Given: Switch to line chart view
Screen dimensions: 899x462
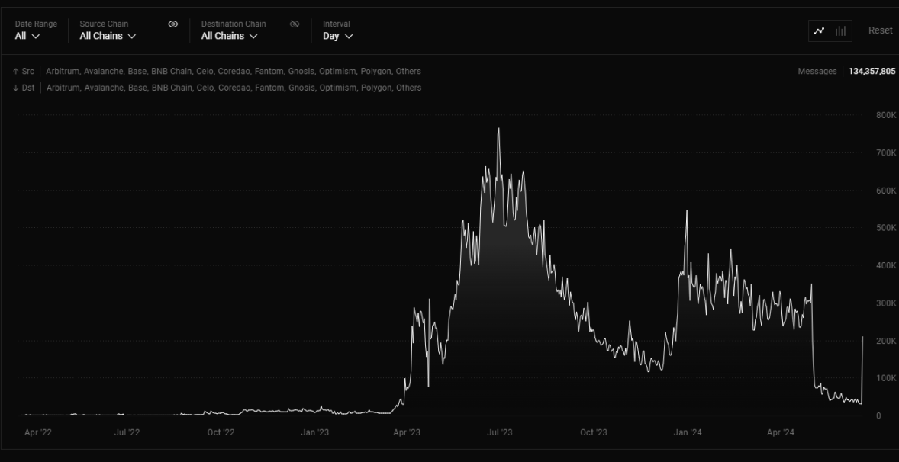Looking at the screenshot, I should (x=820, y=31).
